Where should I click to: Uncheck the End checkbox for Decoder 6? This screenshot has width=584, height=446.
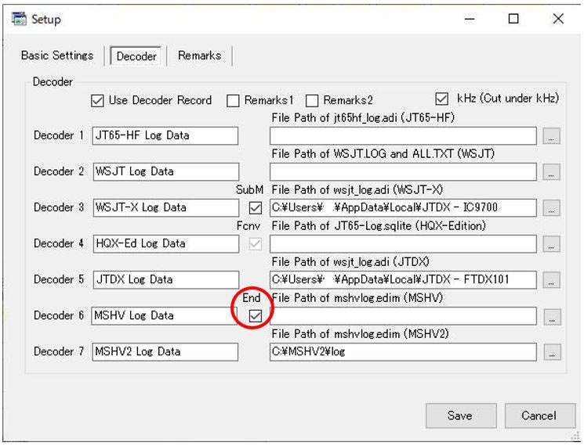pos(255,316)
